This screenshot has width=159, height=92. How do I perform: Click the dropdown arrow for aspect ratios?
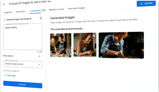(x=39, y=65)
